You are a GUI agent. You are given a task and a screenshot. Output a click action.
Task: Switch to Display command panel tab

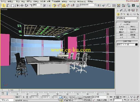(133, 10)
